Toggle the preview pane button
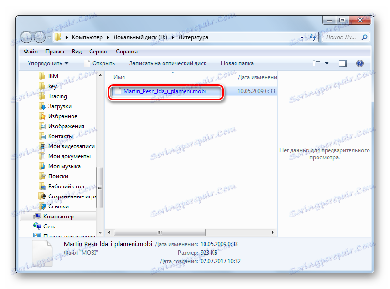Screen dimensions: 390x289 click(343, 63)
